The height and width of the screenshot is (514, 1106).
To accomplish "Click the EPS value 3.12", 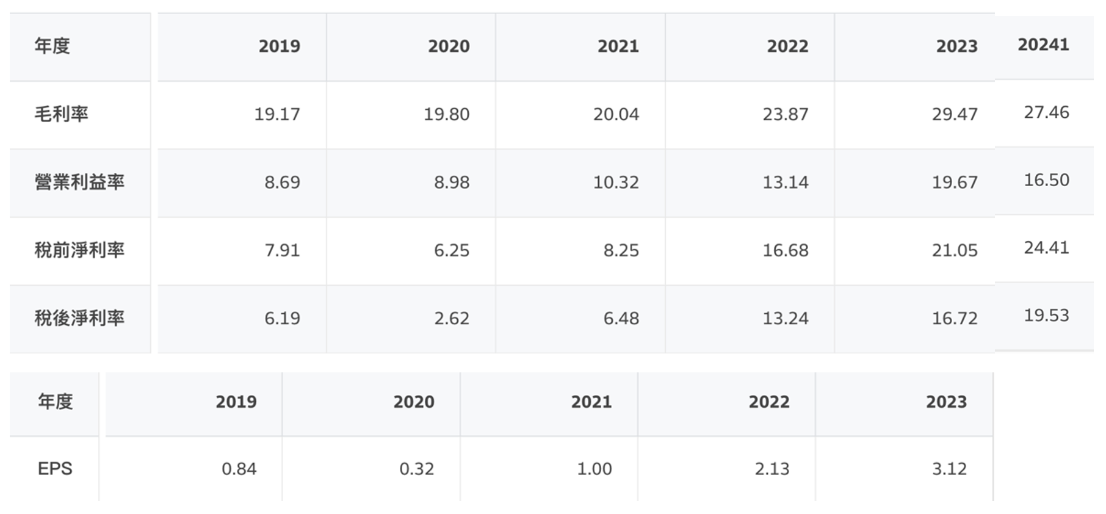I will click(x=949, y=469).
